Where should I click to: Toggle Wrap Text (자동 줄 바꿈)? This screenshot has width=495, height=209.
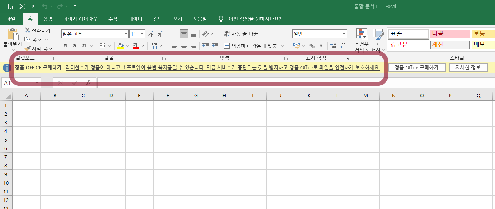241,34
